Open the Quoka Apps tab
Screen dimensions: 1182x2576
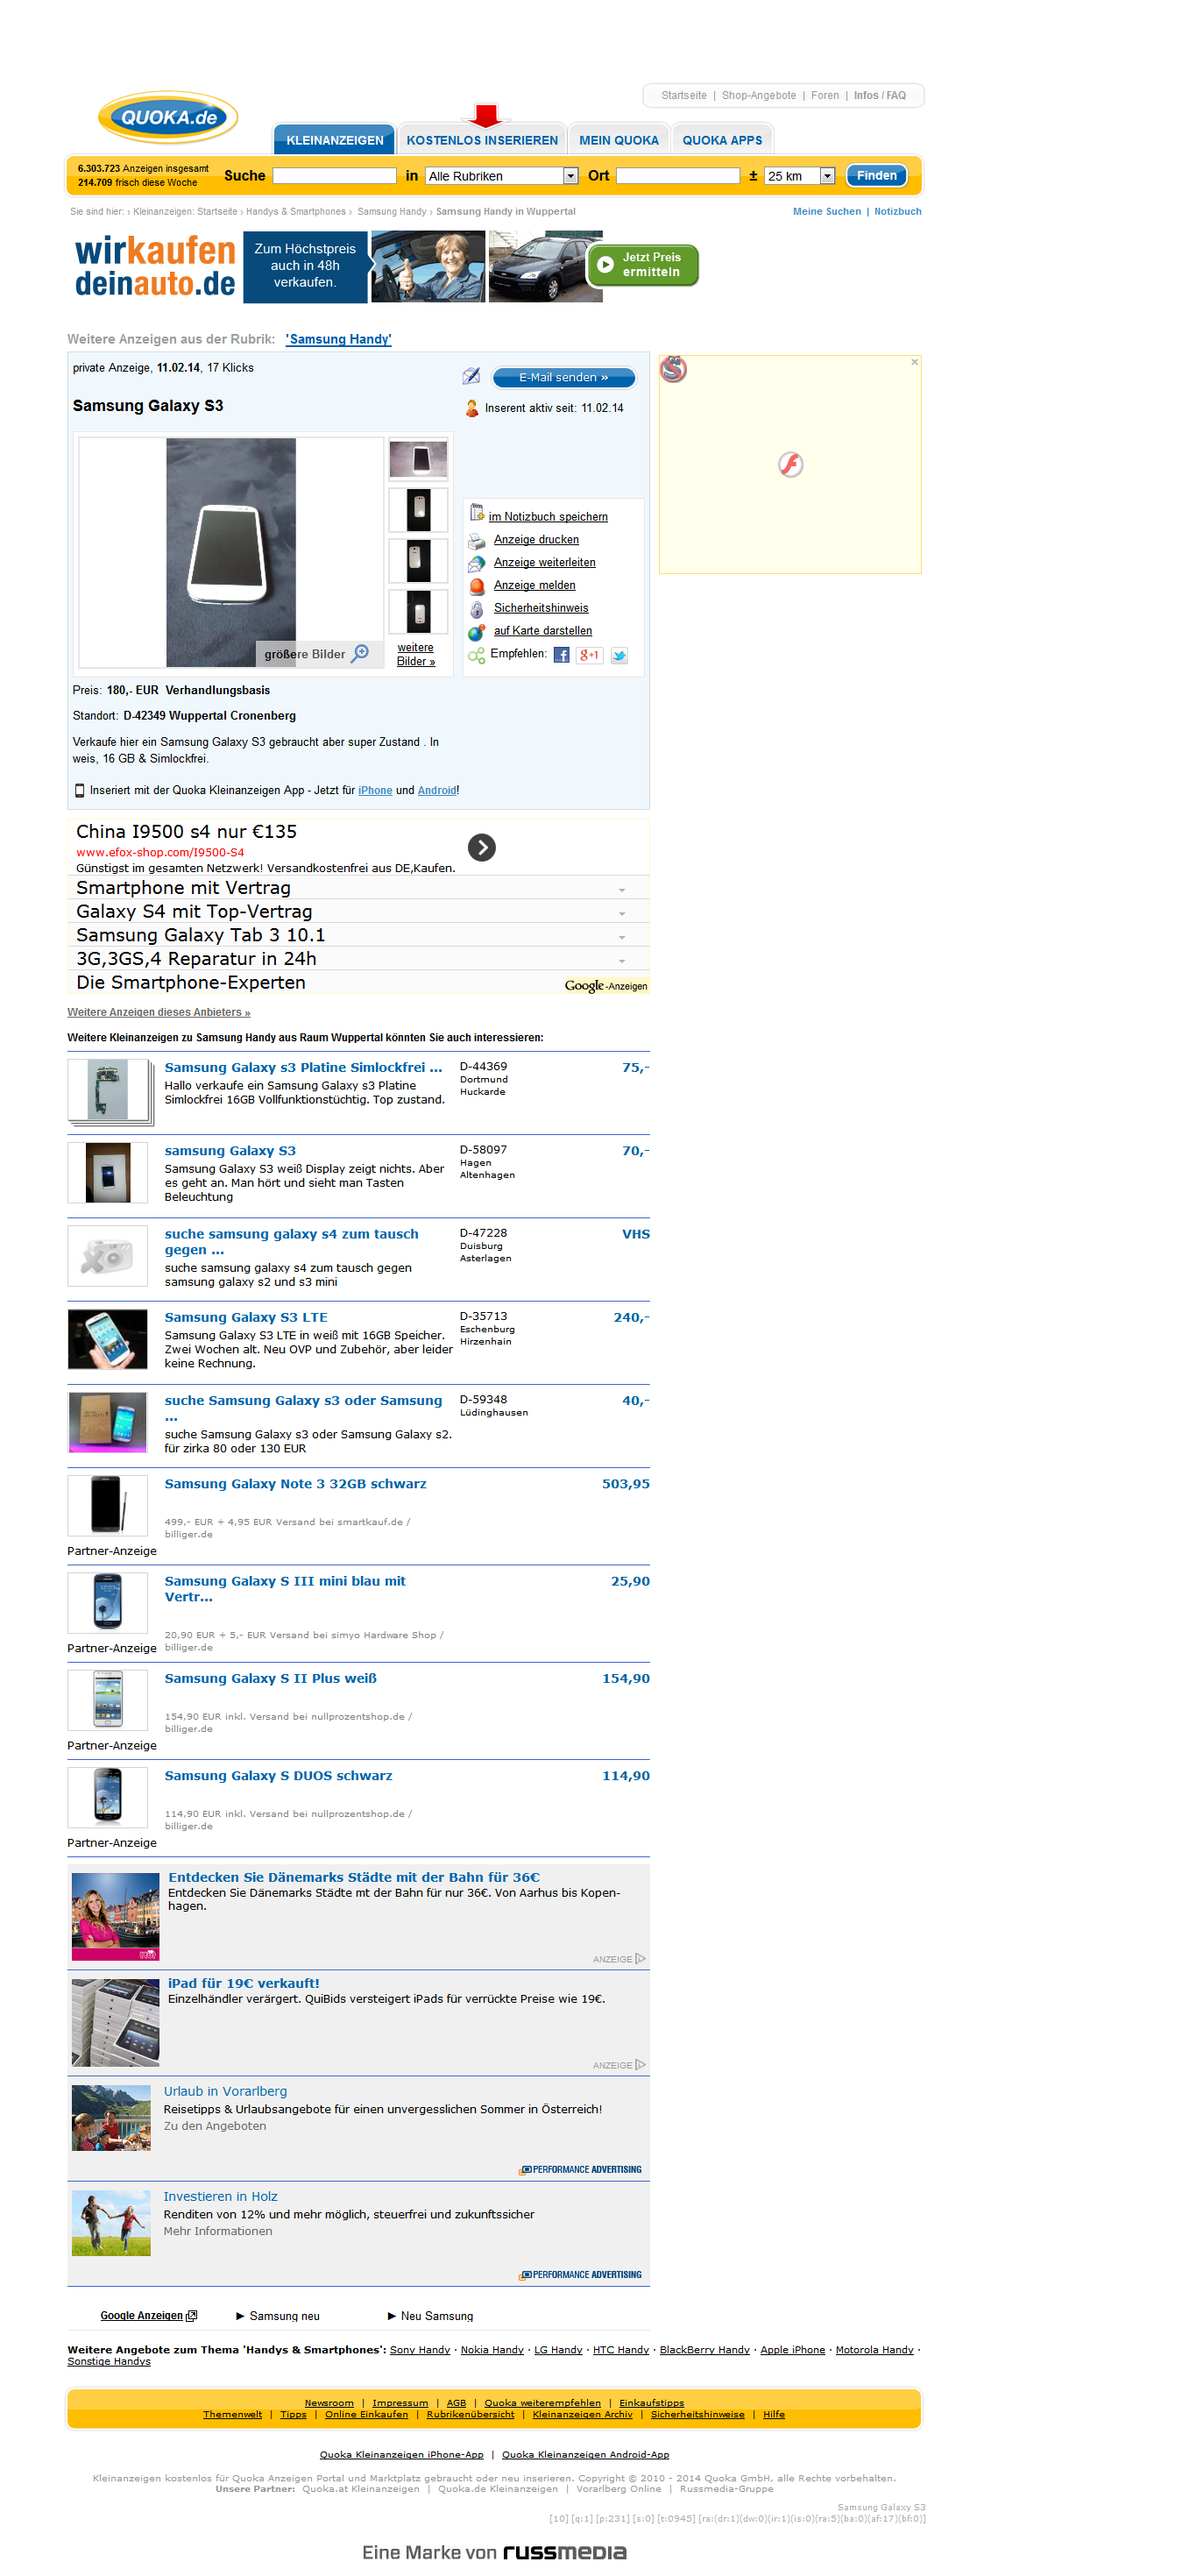[x=722, y=139]
